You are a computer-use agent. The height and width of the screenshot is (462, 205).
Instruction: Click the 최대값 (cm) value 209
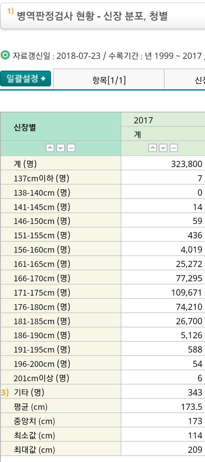pyautogui.click(x=195, y=450)
